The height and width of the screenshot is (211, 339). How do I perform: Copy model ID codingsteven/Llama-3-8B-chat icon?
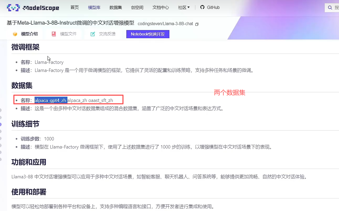tap(197, 24)
